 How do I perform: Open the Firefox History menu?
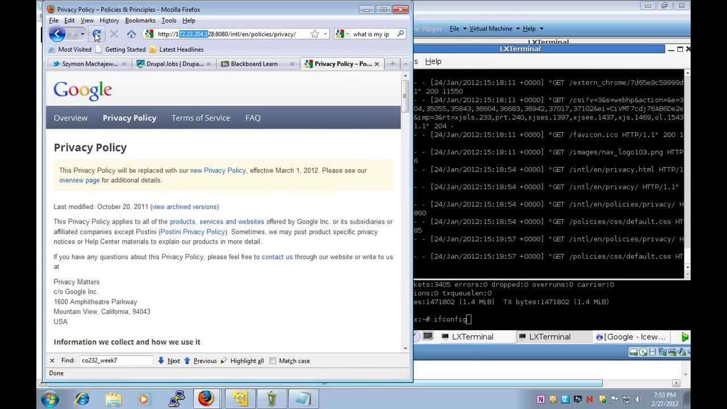(109, 20)
